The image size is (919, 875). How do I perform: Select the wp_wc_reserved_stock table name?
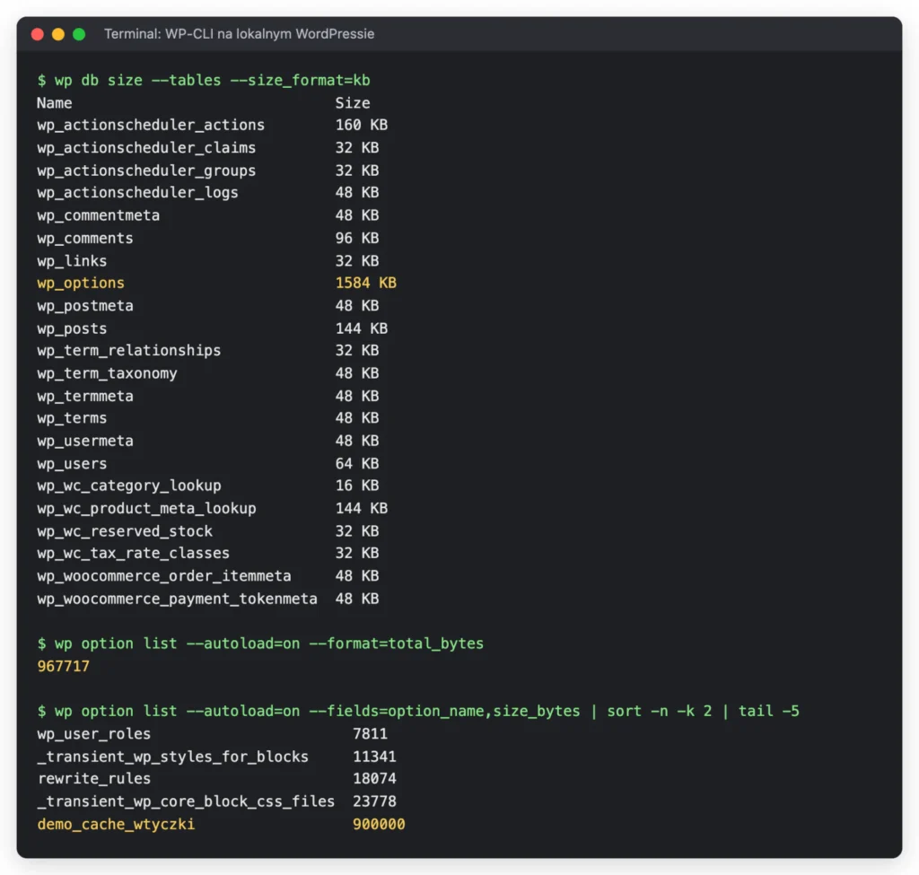[125, 531]
